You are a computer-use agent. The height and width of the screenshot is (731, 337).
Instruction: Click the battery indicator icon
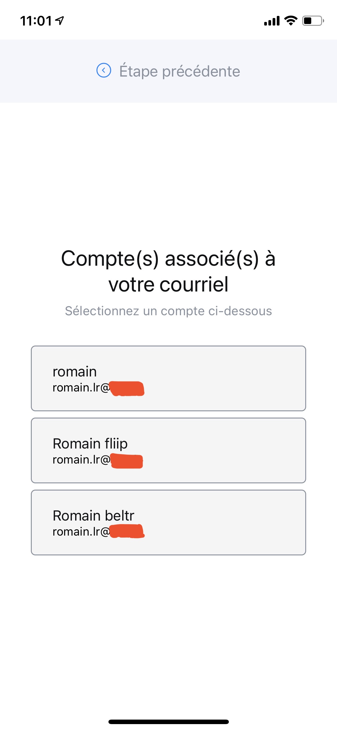click(x=313, y=21)
